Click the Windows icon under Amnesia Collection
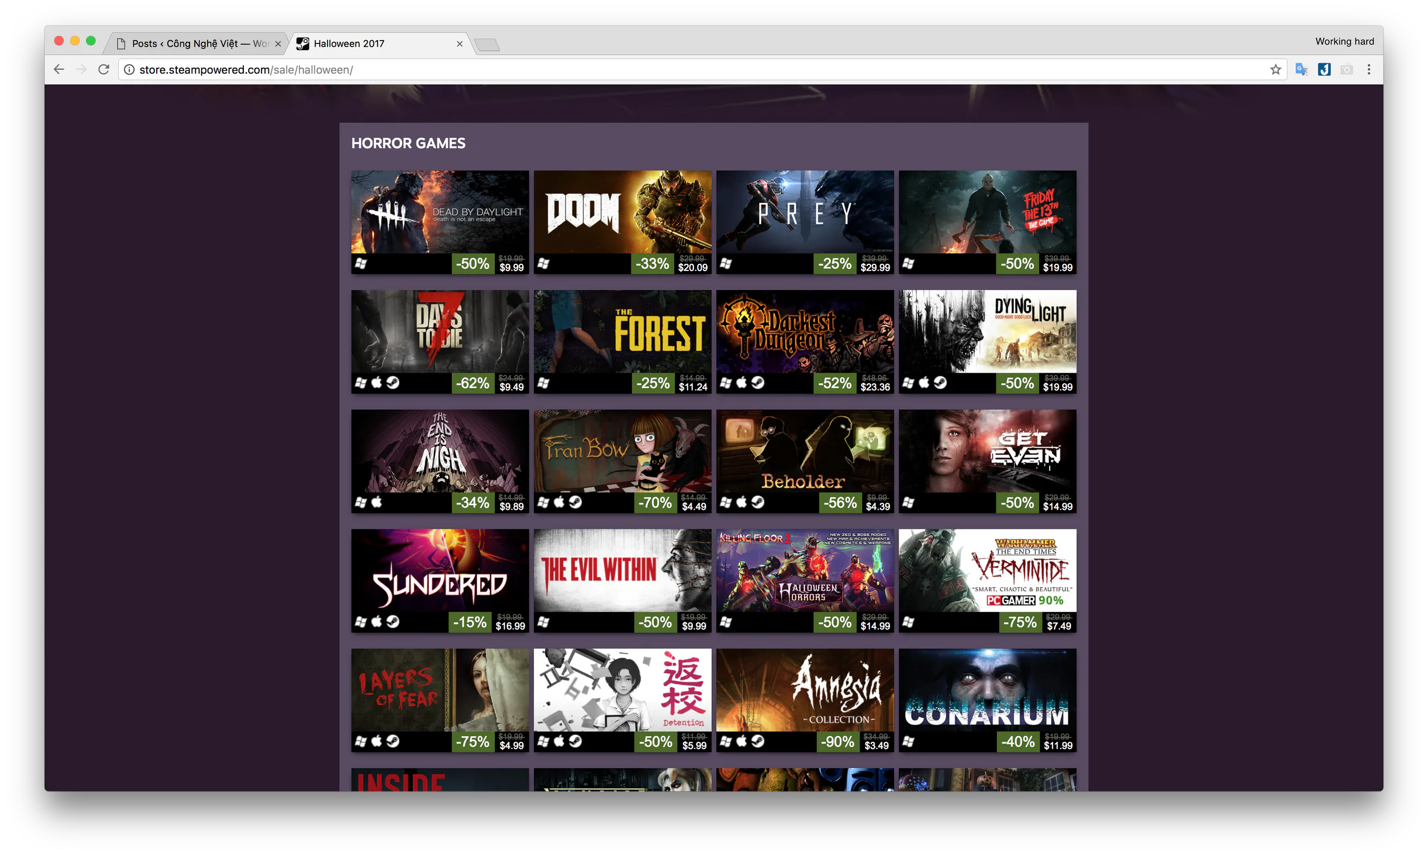This screenshot has height=855, width=1428. click(x=726, y=741)
